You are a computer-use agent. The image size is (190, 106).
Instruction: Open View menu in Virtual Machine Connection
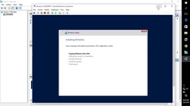tap(62, 10)
